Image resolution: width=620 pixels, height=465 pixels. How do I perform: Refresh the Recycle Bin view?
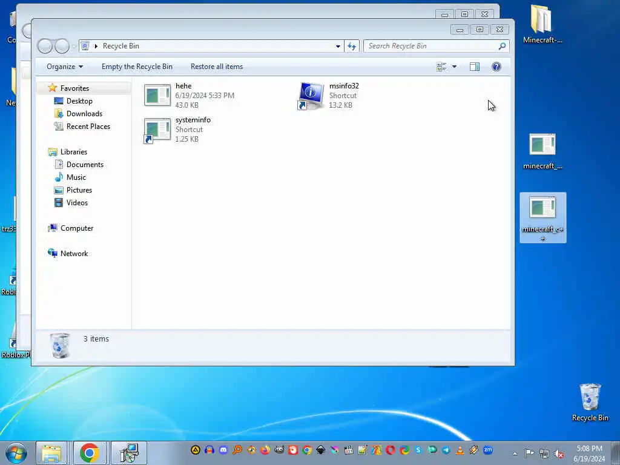point(352,46)
